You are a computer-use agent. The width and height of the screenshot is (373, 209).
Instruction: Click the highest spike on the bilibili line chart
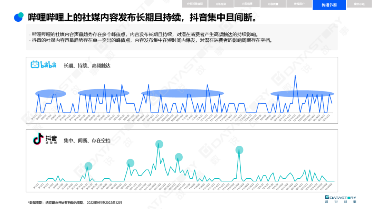(295, 76)
